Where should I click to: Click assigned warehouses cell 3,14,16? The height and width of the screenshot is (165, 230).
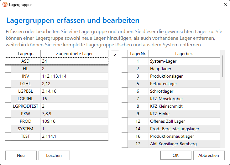(74, 91)
